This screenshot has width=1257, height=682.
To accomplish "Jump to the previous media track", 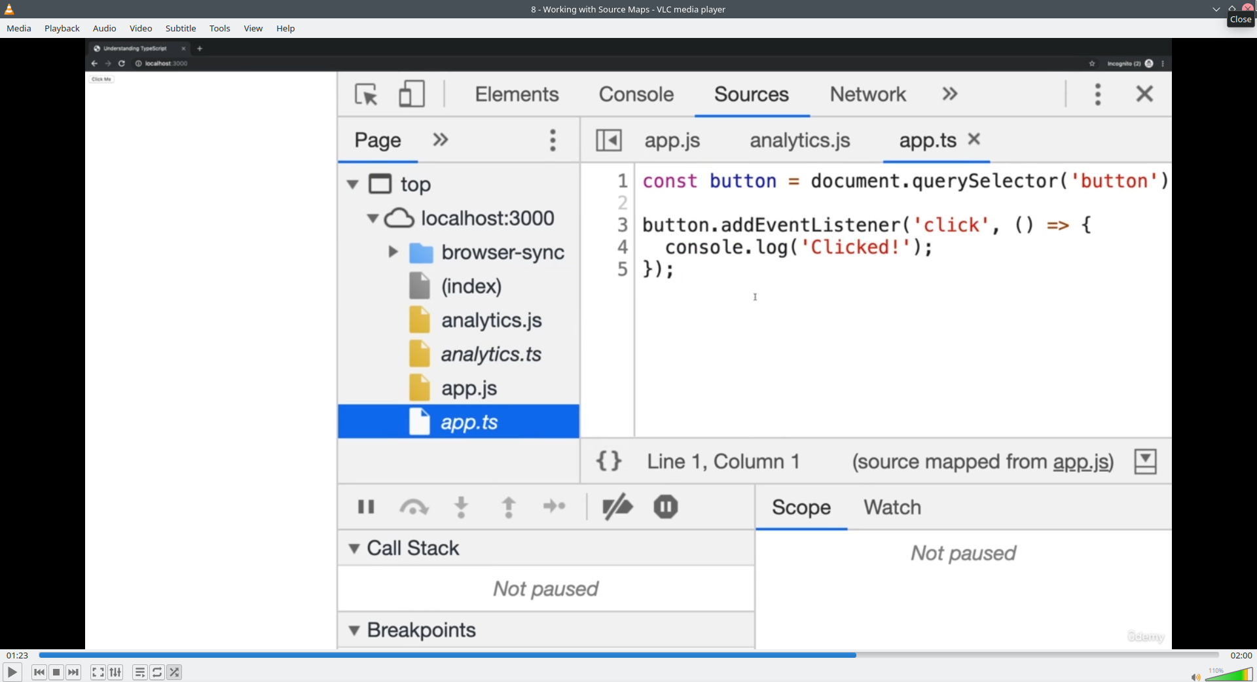I will 39,672.
